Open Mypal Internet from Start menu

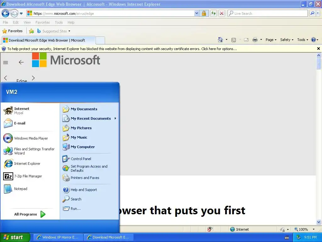pos(30,111)
